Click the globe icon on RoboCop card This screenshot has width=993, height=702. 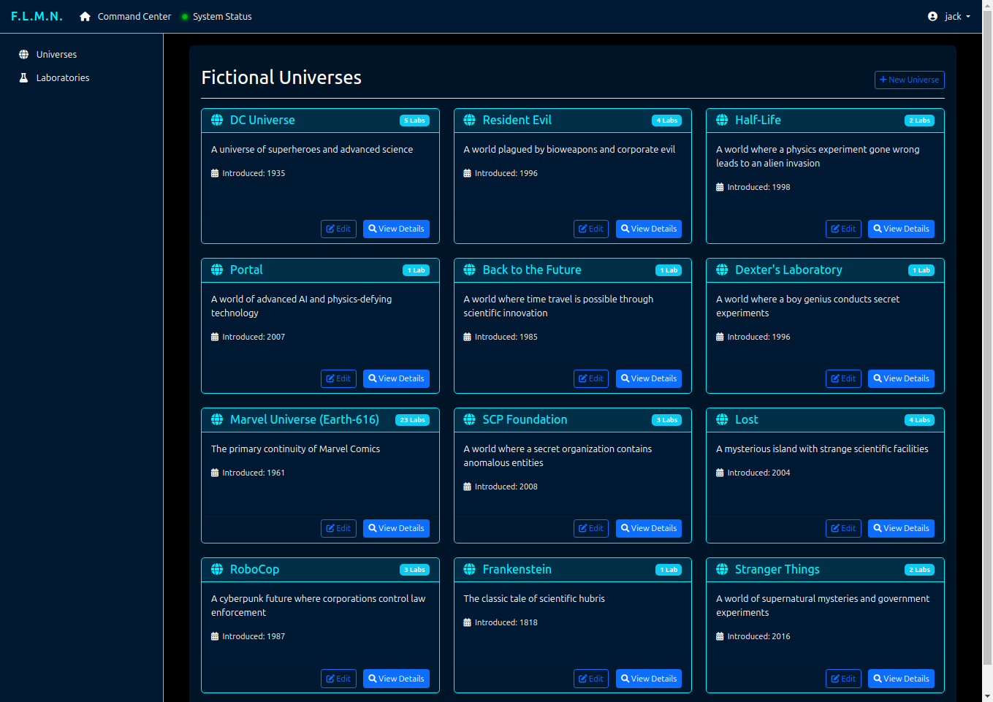pyautogui.click(x=217, y=569)
